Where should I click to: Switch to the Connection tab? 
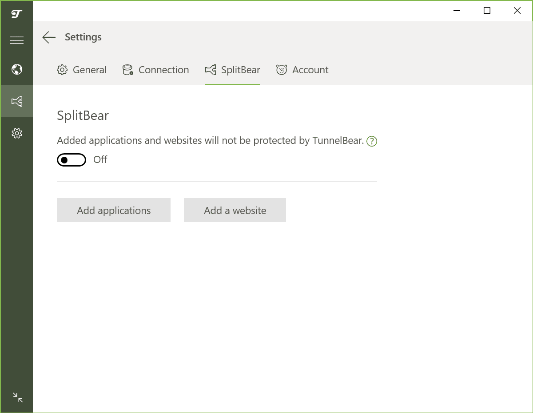(x=156, y=70)
